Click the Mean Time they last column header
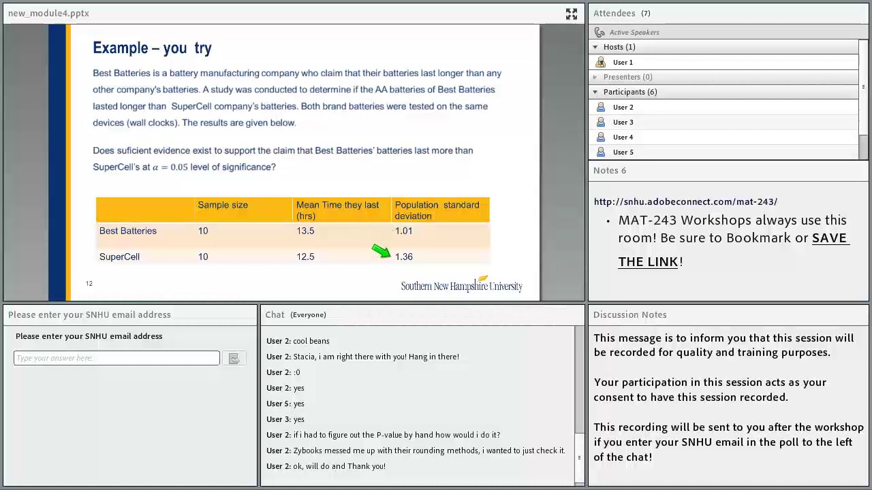Screen dimensions: 872x490 338,210
